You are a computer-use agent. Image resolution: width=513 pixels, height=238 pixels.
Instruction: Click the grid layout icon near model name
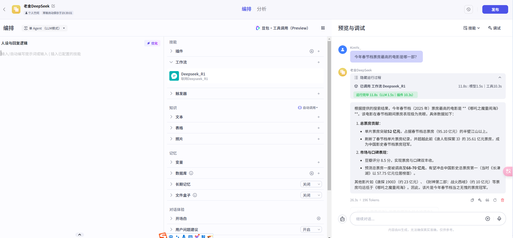pyautogui.click(x=323, y=28)
